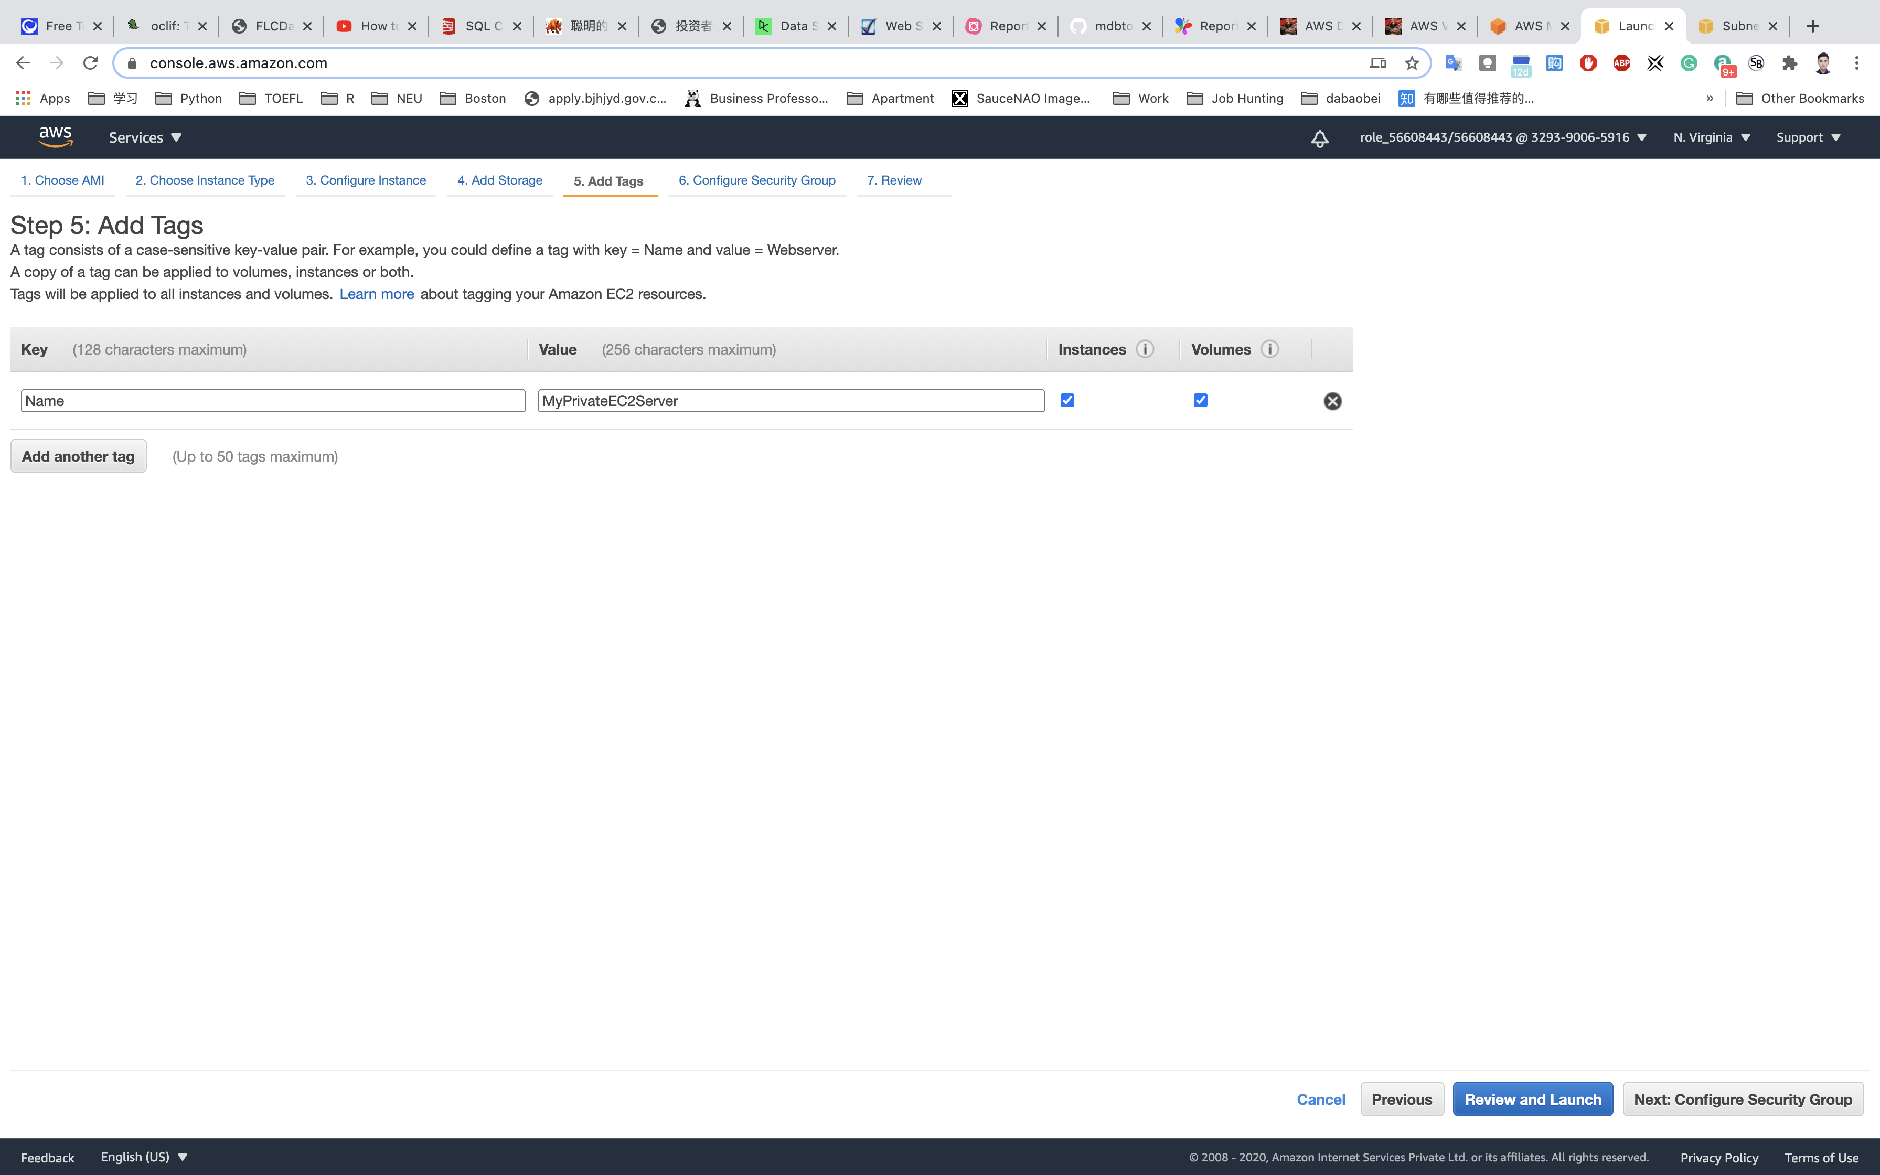Click the AWS logo home icon

pyautogui.click(x=55, y=137)
